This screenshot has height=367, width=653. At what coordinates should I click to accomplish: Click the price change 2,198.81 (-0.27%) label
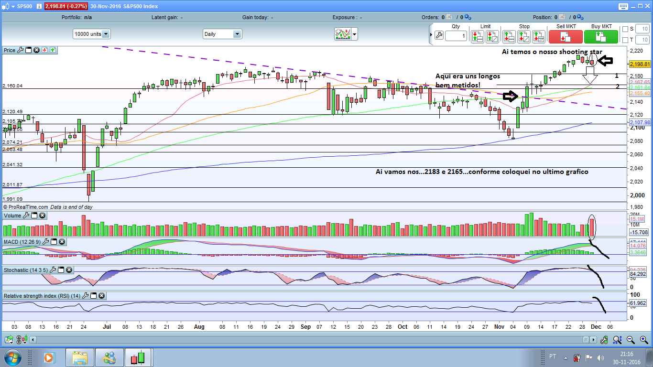click(x=66, y=6)
